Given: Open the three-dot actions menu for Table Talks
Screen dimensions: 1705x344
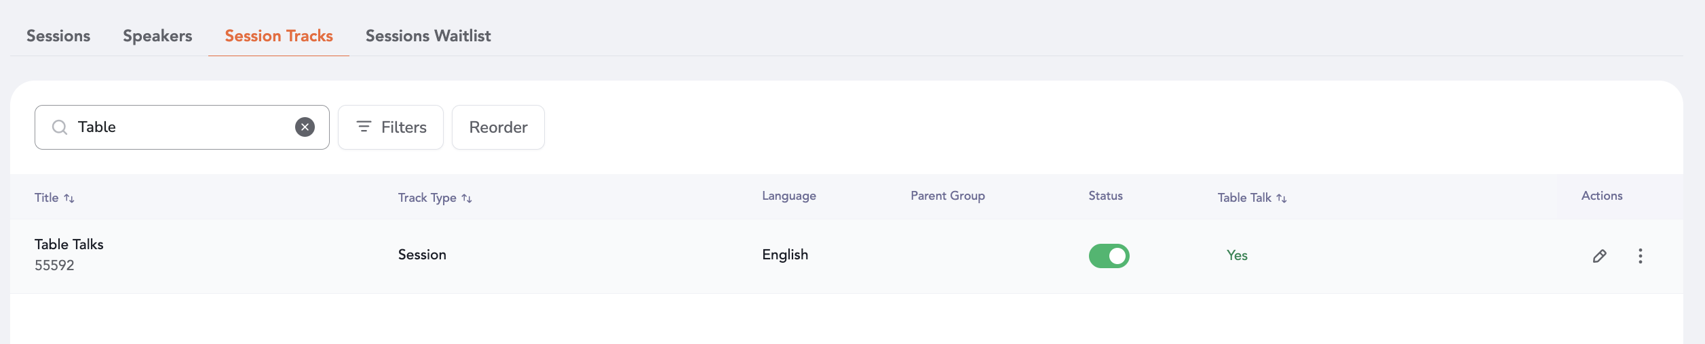Looking at the screenshot, I should coord(1640,256).
